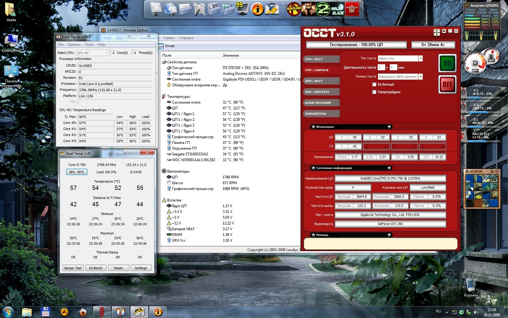Viewport: 508px width, 318px height.
Task: Open the File menu in Core Temp
Action: (61, 44)
